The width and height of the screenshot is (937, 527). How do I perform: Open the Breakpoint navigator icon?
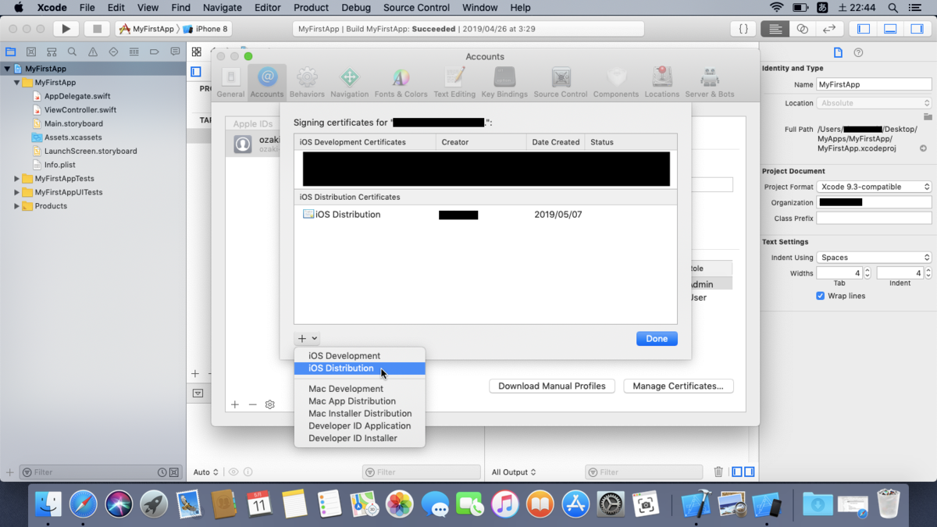(154, 52)
